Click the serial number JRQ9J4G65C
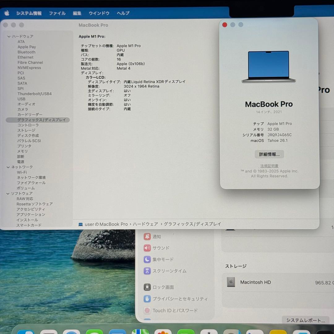The width and height of the screenshot is (334, 334). pyautogui.click(x=280, y=135)
